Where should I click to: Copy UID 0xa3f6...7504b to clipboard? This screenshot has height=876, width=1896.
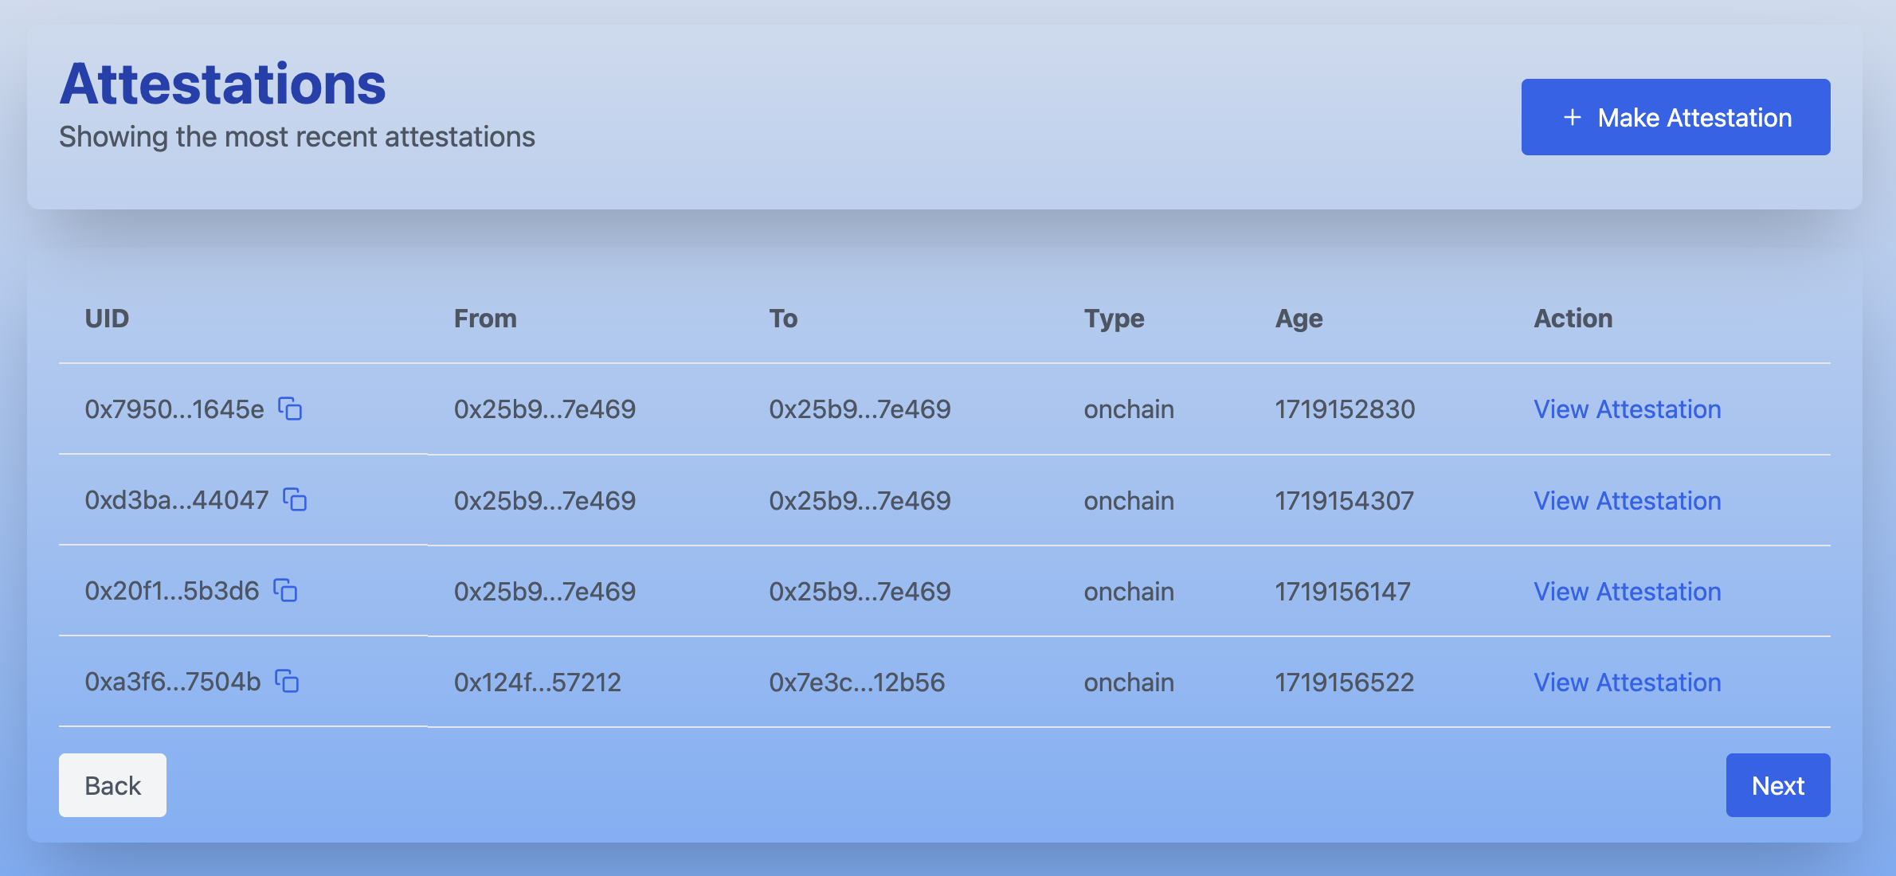tap(287, 682)
